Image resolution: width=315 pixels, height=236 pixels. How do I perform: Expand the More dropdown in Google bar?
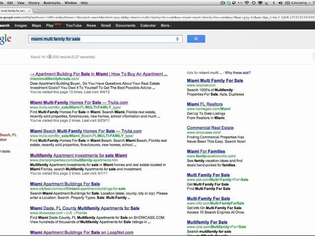click(166, 26)
